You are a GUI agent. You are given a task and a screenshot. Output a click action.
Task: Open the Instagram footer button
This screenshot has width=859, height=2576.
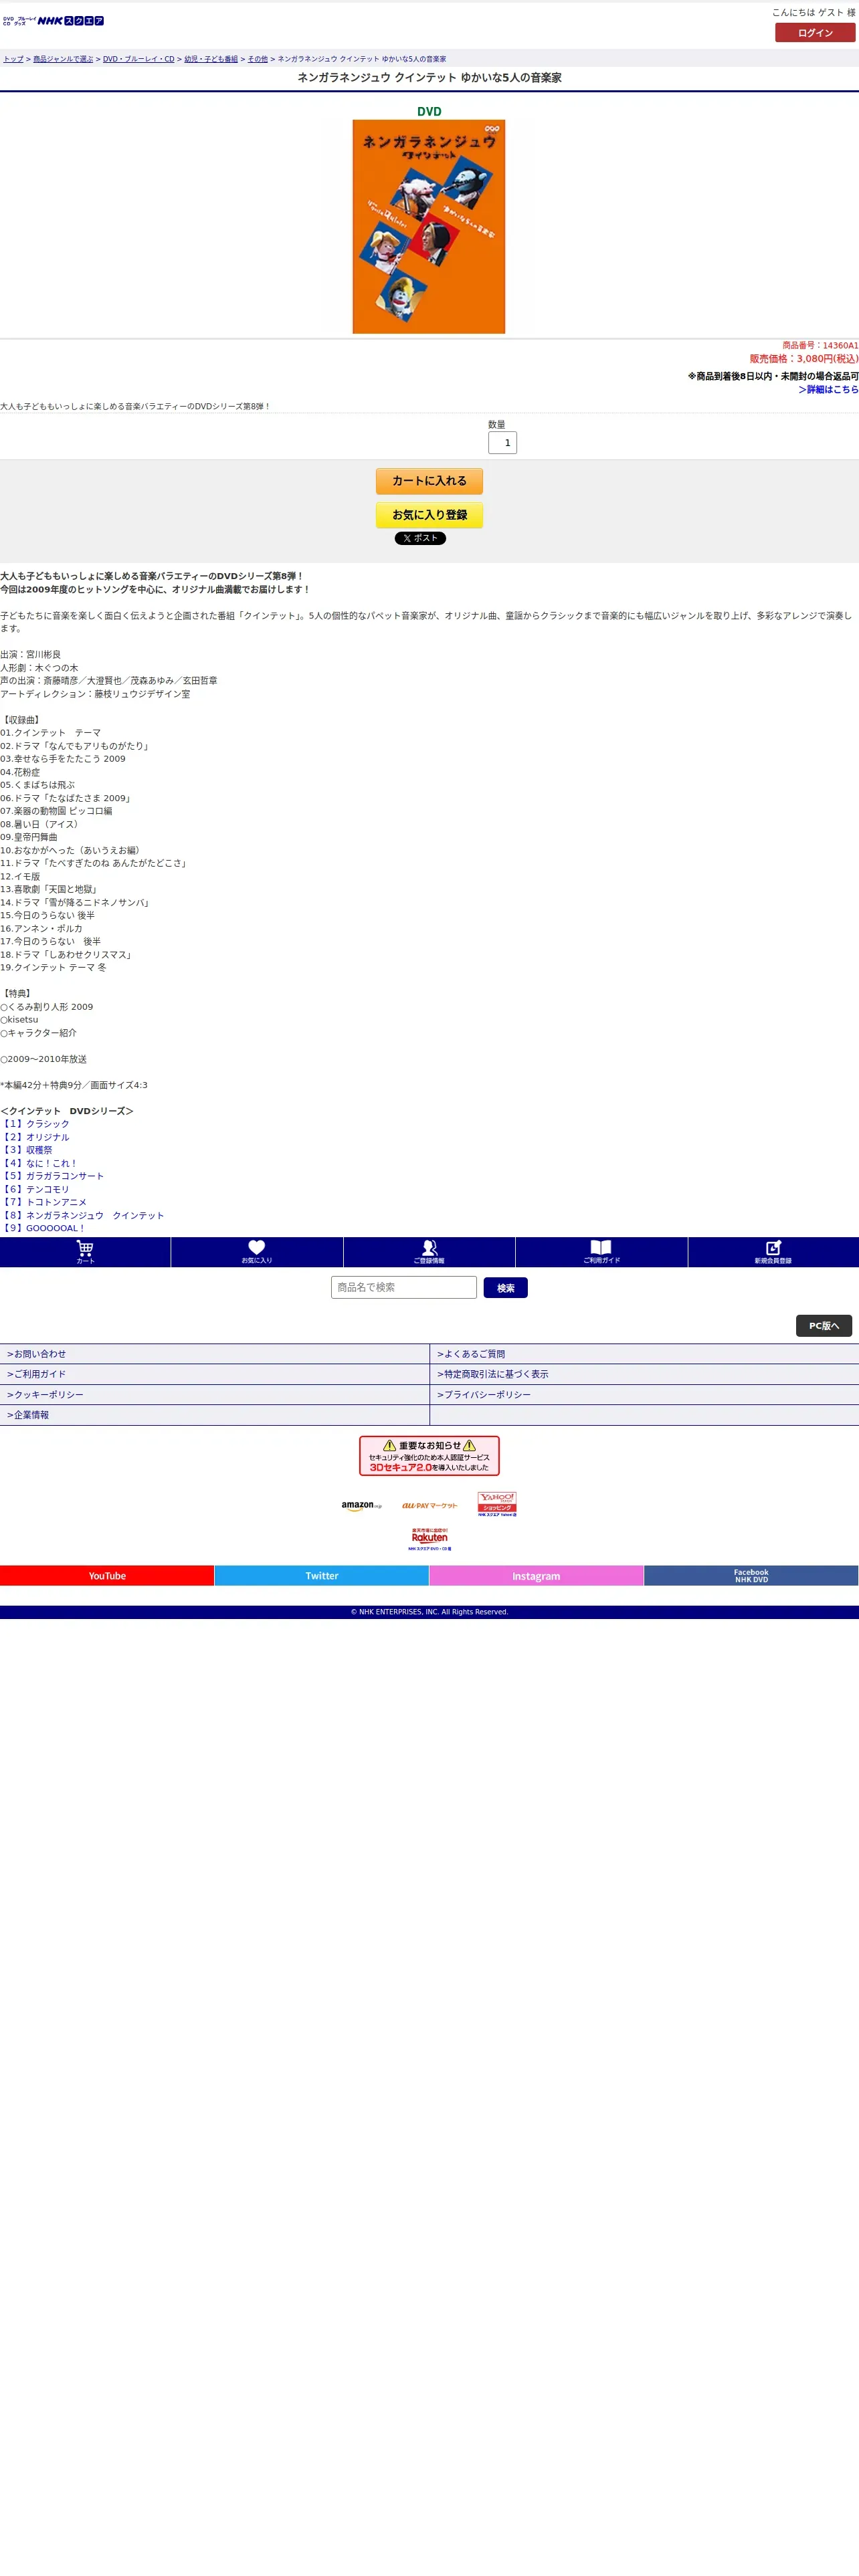coord(536,1576)
